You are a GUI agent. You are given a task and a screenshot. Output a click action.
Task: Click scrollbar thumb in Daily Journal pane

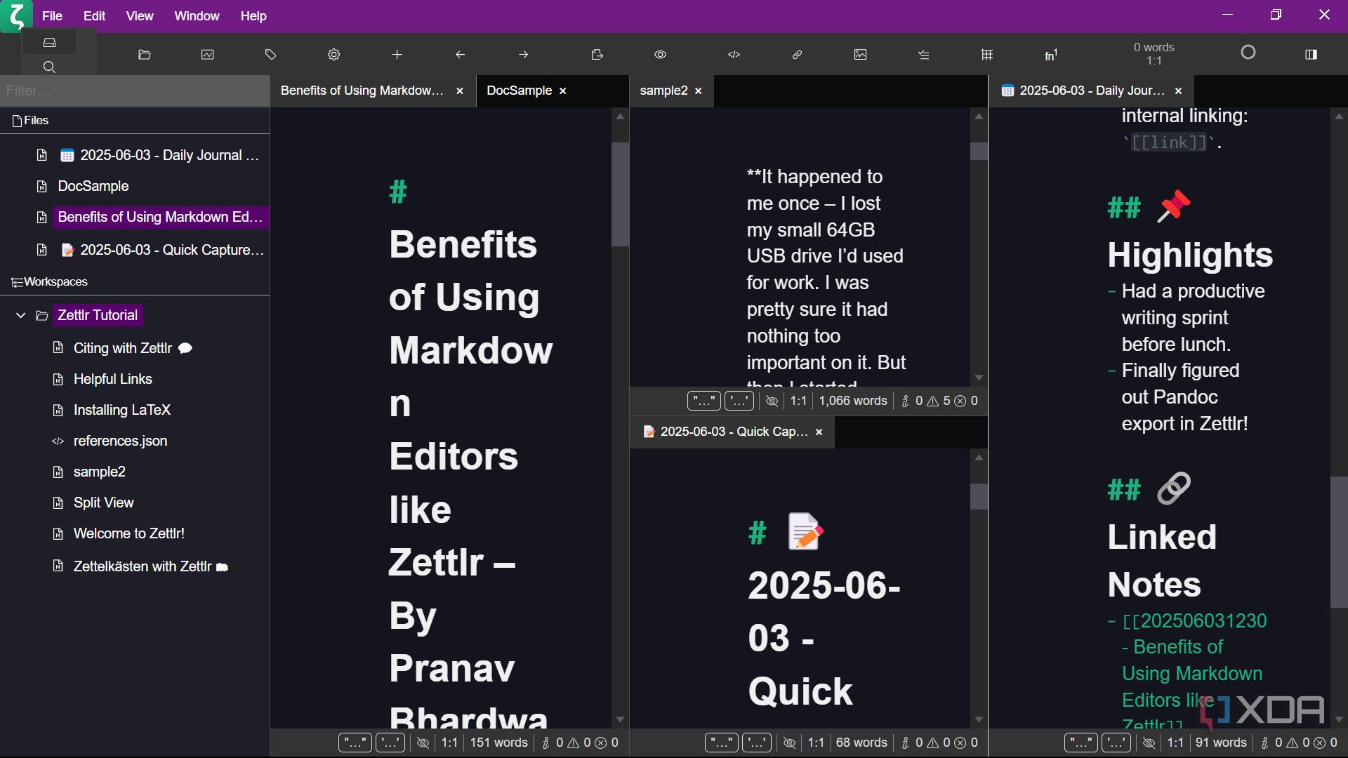1338,542
